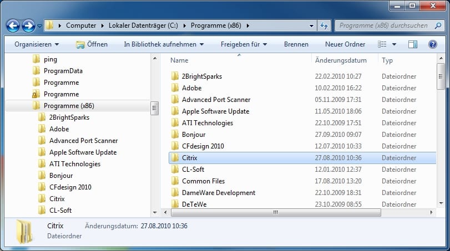Expand arrow after Computer in breadcrumb
The height and width of the screenshot is (251, 450).
[103, 25]
